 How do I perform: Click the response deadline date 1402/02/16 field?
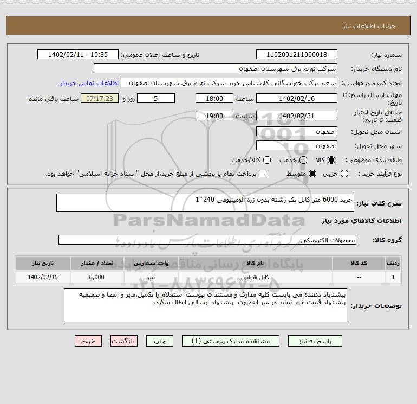coord(297,98)
